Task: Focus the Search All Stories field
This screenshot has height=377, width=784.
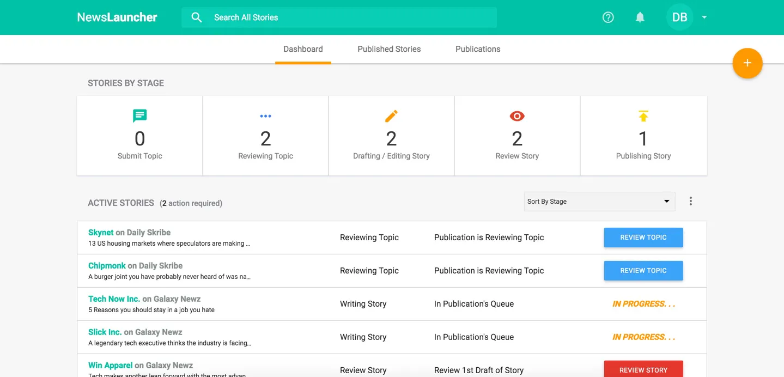Action: coord(339,17)
